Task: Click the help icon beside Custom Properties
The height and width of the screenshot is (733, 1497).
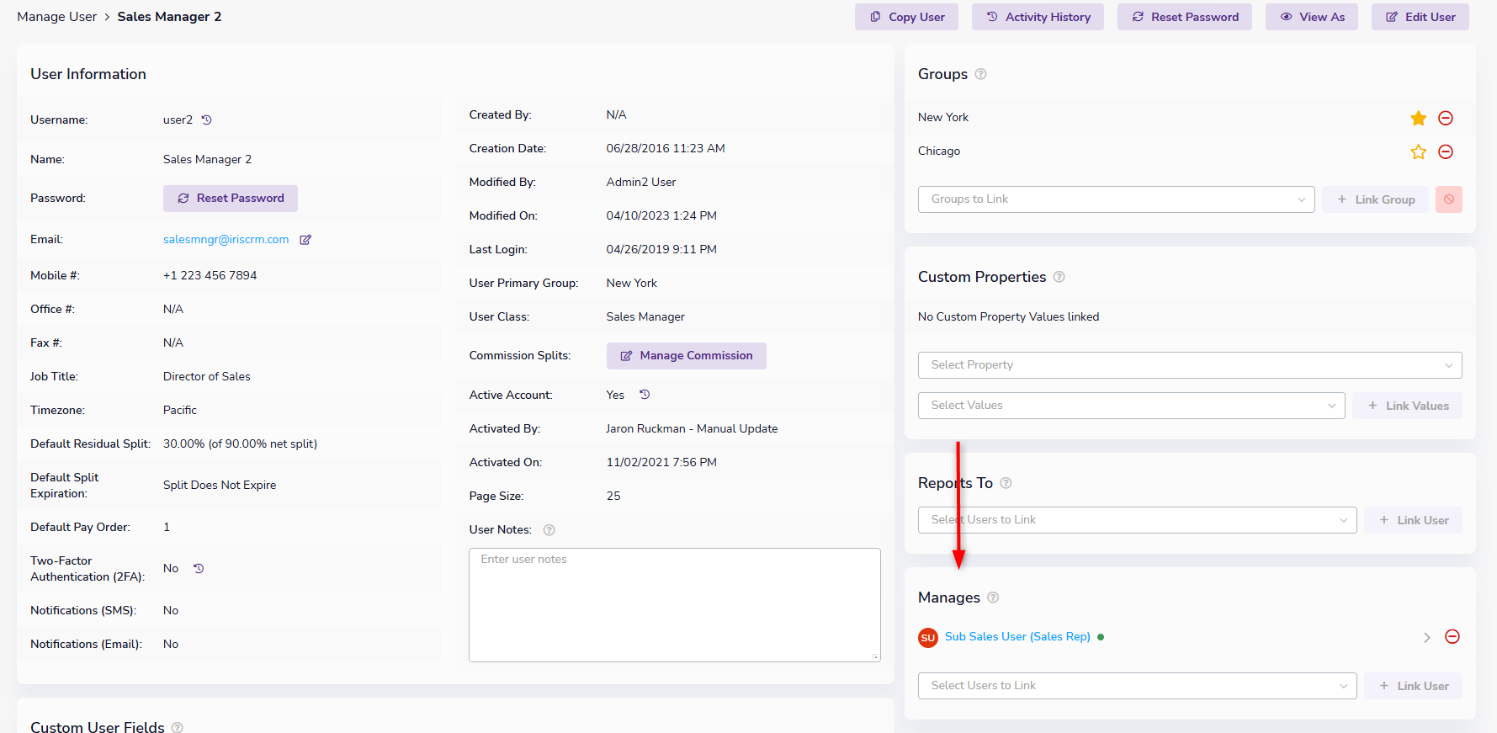Action: pos(1059,277)
